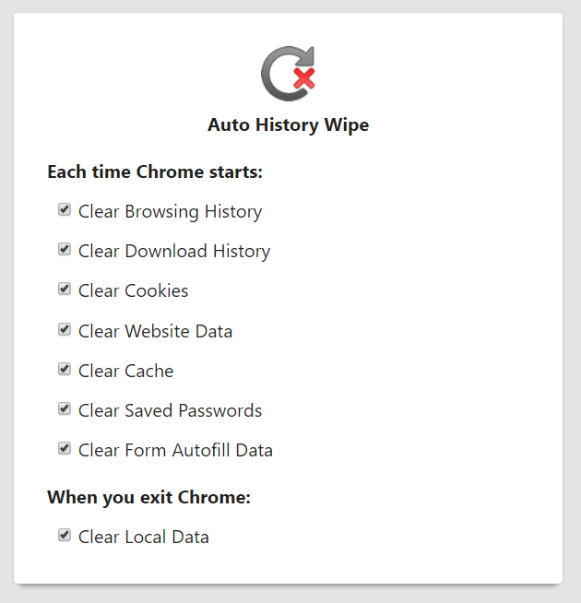Screen dimensions: 581x603
Task: Uncheck the Clear Form Autofill Data checkbox
Action: [x=65, y=449]
